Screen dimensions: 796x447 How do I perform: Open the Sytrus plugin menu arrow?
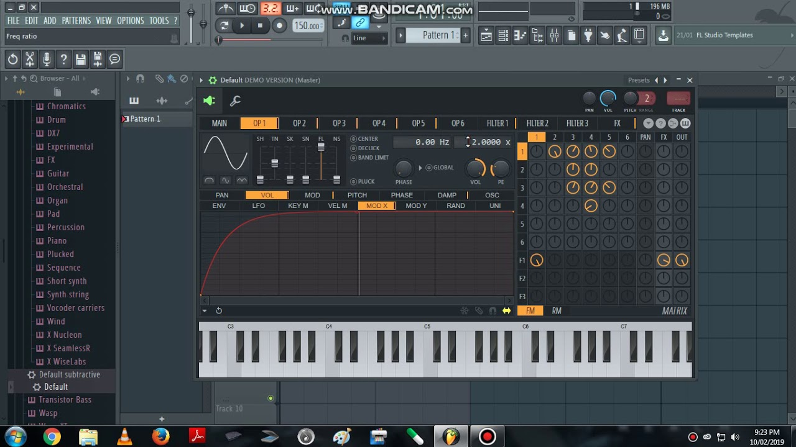click(201, 80)
